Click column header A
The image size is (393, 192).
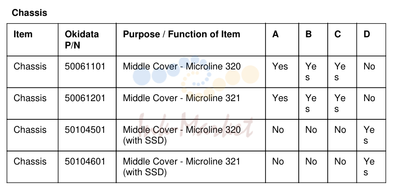(275, 34)
